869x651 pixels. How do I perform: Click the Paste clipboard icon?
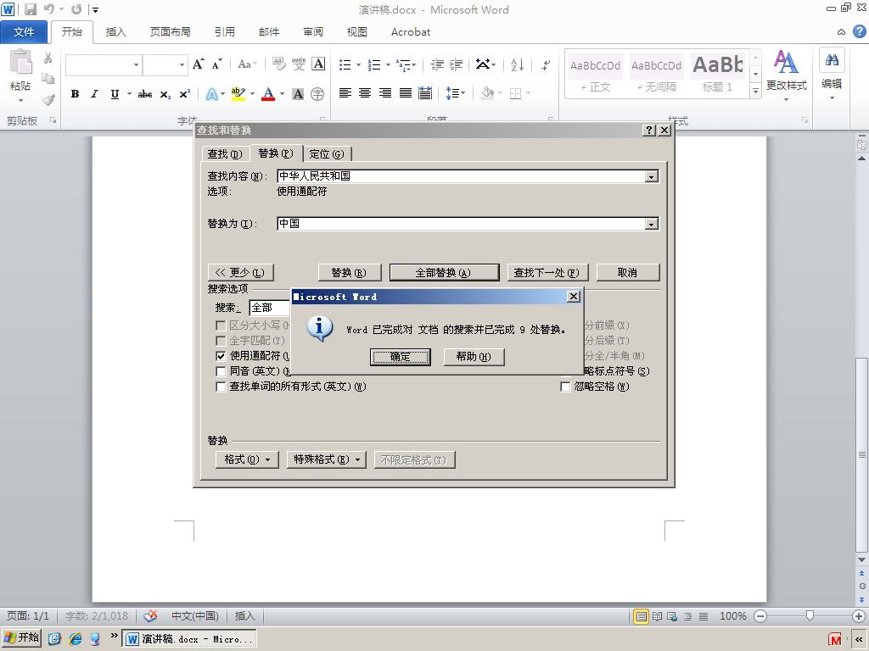point(20,62)
